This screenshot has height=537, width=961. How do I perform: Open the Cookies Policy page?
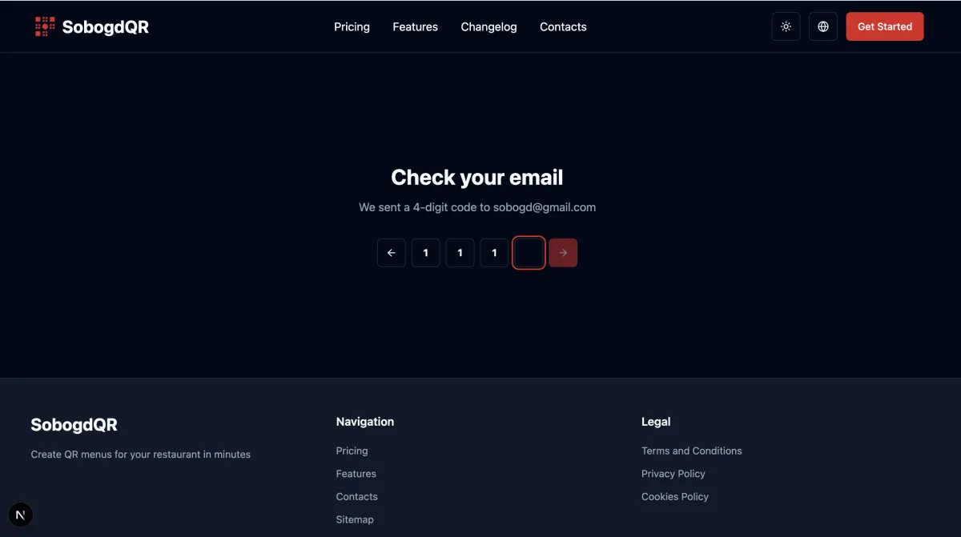click(675, 496)
